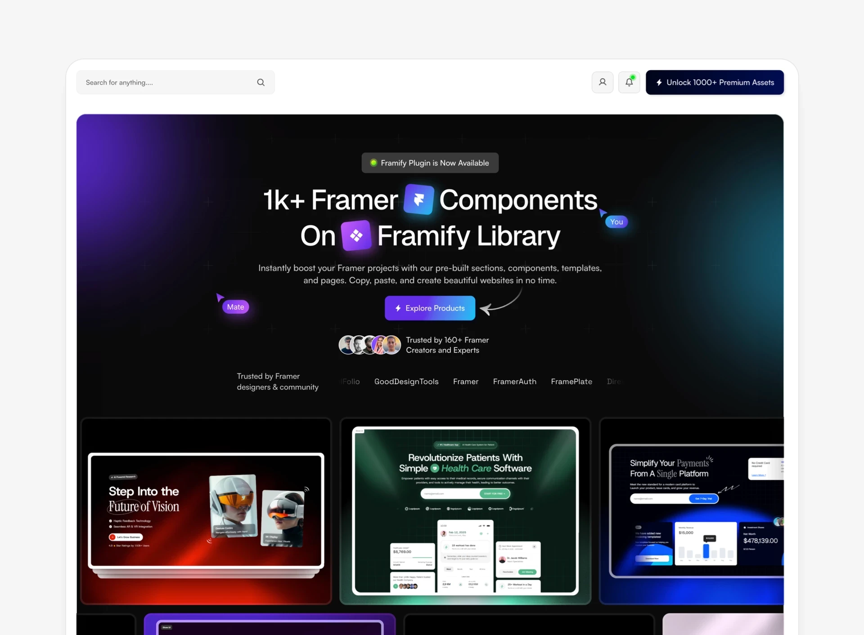Click the Framer logo icon in the headline
The height and width of the screenshot is (635, 864).
tap(418, 200)
